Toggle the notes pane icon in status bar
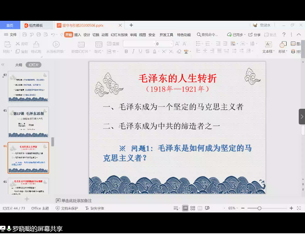The height and width of the screenshot is (234, 305). (176, 208)
